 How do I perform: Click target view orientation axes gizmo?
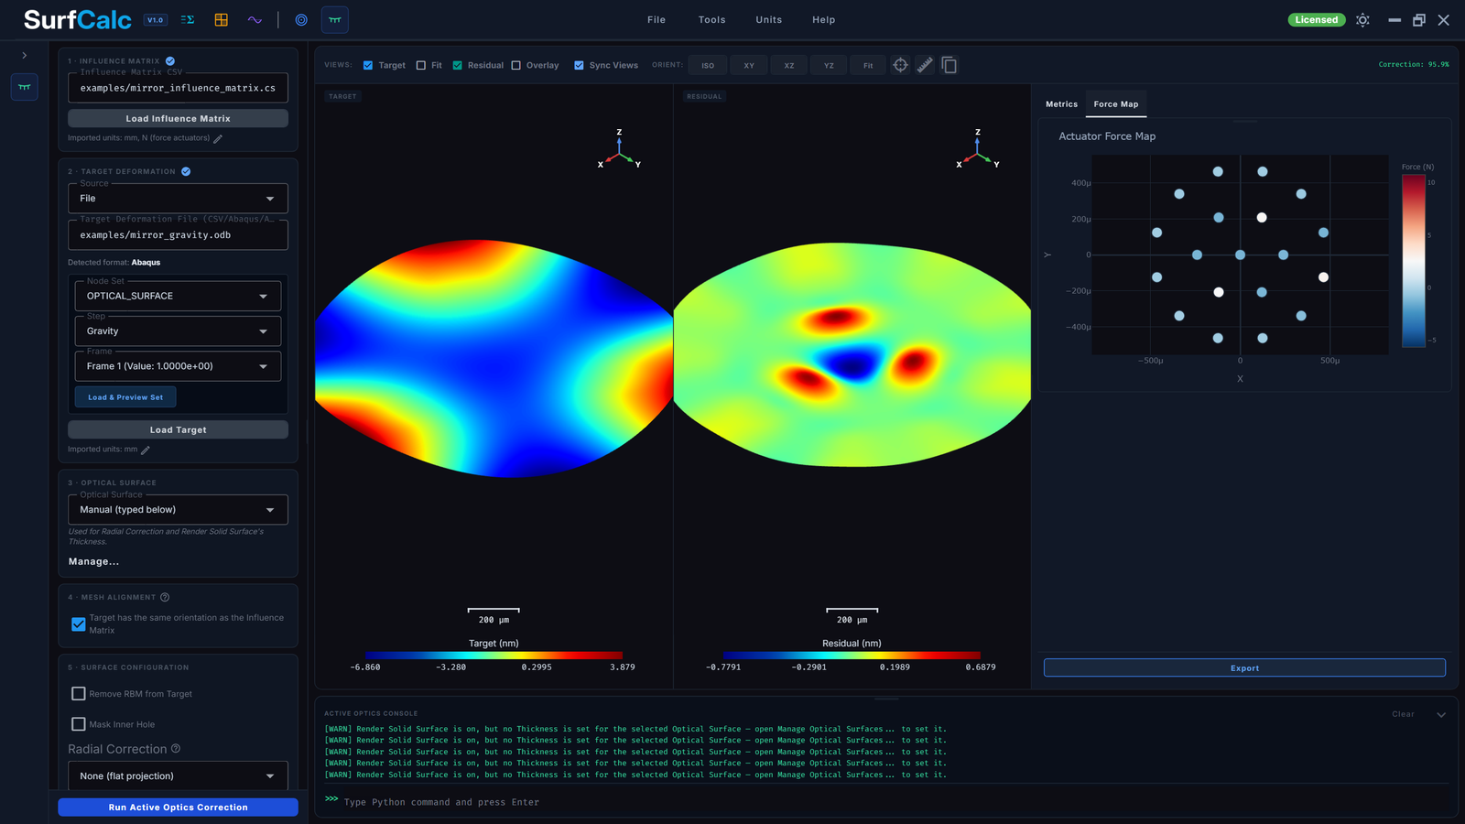coord(619,150)
